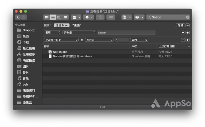Screen dimensions: 205x127
Task: Switch to icon view
Action: click(47, 17)
